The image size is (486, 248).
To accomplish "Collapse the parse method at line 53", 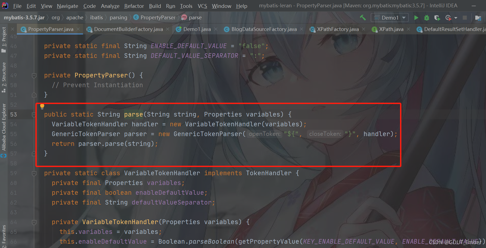I will point(34,115).
